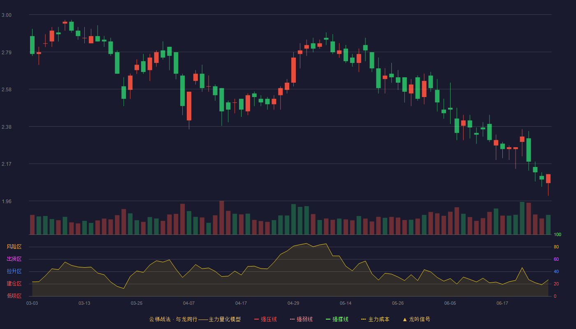Image resolution: width=576 pixels, height=329 pixels.
Task: Click the pink dashed marker beside 强弱线
Action: (x=292, y=319)
